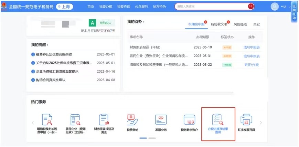
Task: Open 税务数字账户 icon
Action: click(x=189, y=120)
